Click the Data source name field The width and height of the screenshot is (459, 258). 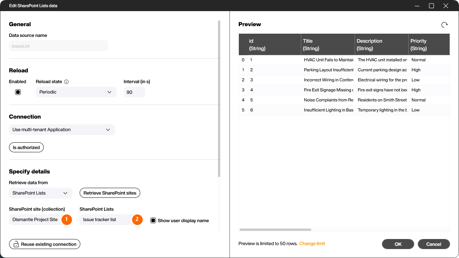(58, 46)
